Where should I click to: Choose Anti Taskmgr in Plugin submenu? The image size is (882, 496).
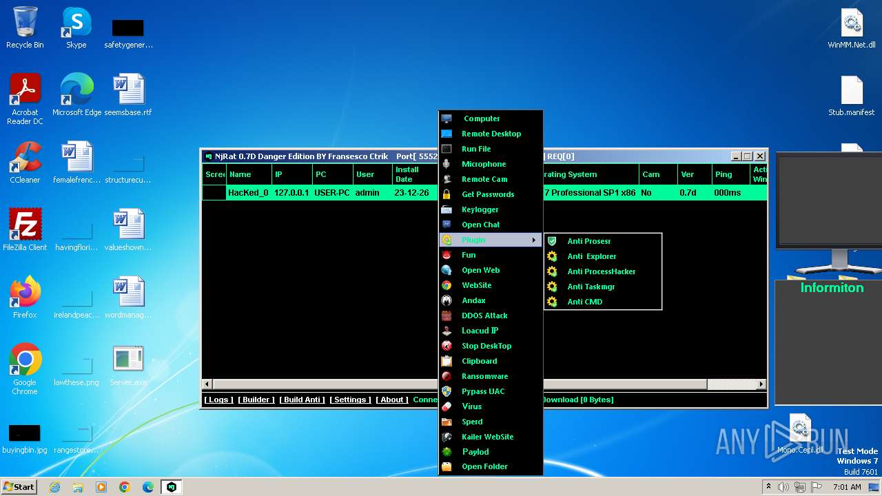(603, 287)
